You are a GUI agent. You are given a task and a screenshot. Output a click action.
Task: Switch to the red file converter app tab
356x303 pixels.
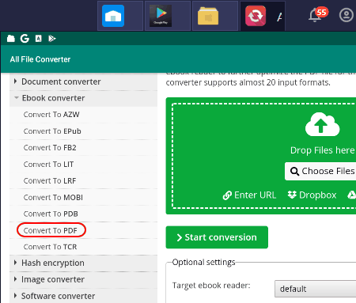click(x=256, y=16)
